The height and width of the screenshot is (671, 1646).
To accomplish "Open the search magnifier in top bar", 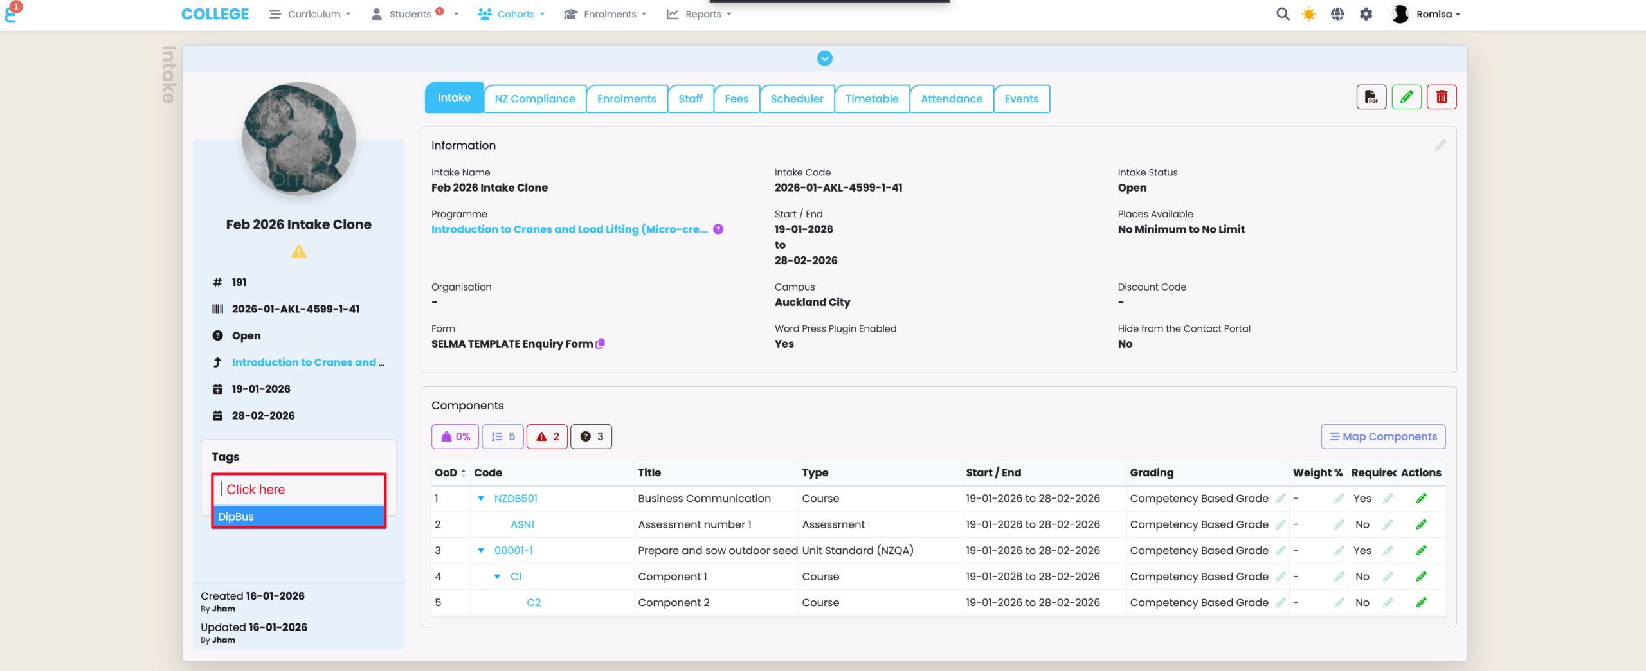I will (1282, 14).
